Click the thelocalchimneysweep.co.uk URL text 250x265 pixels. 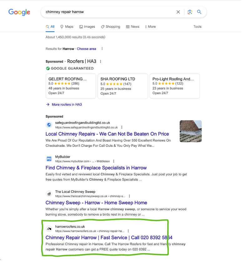click(x=90, y=196)
